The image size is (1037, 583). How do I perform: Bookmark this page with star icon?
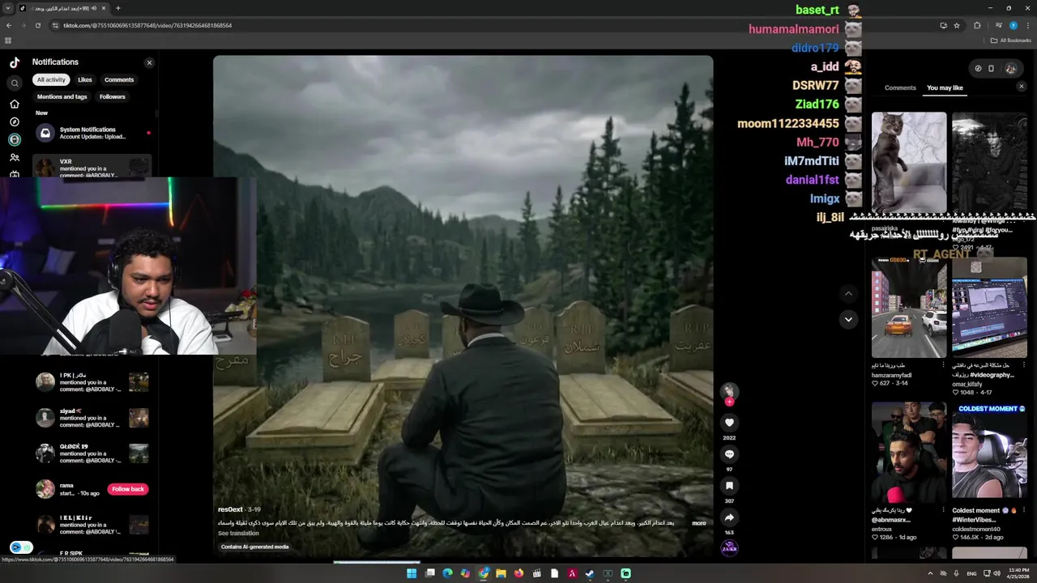[957, 25]
